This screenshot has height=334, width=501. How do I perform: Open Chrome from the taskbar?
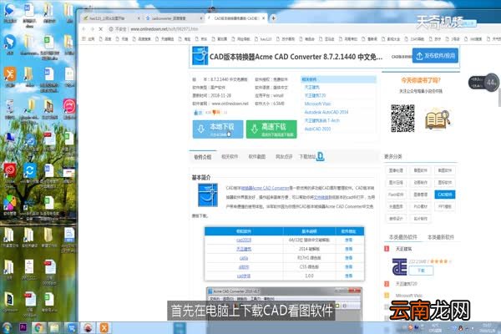[x=38, y=327]
